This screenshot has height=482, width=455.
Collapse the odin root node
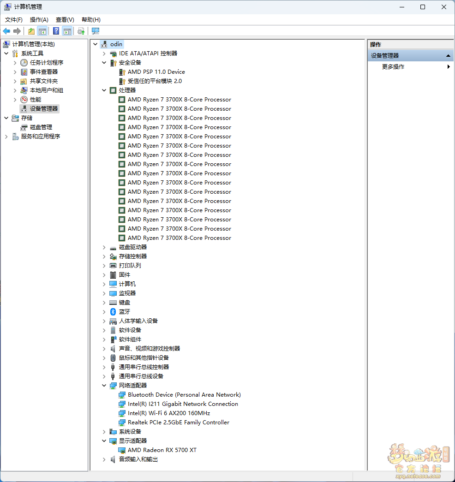96,44
